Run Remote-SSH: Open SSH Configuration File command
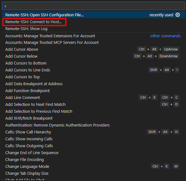The image size is (186, 181). [93, 15]
